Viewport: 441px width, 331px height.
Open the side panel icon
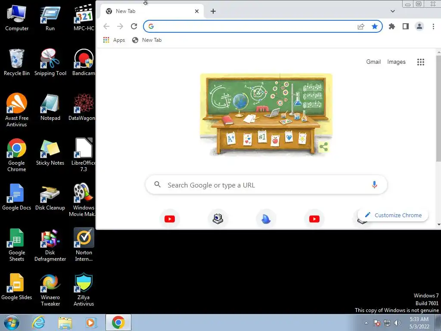point(406,26)
